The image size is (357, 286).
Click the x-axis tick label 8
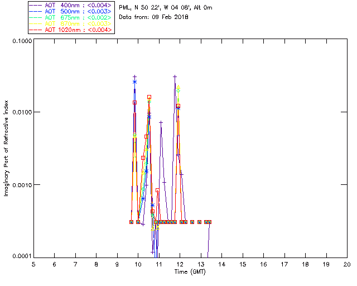(x=97, y=264)
